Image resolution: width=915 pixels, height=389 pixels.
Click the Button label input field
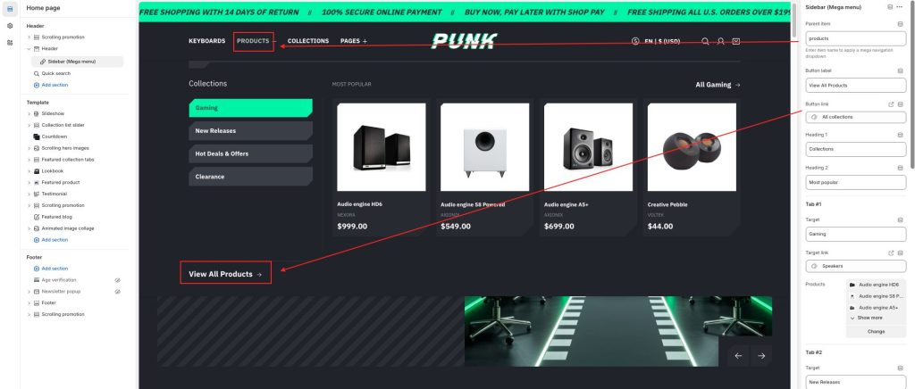click(x=855, y=85)
